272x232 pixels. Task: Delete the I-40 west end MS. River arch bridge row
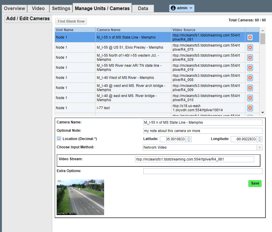click(250, 88)
